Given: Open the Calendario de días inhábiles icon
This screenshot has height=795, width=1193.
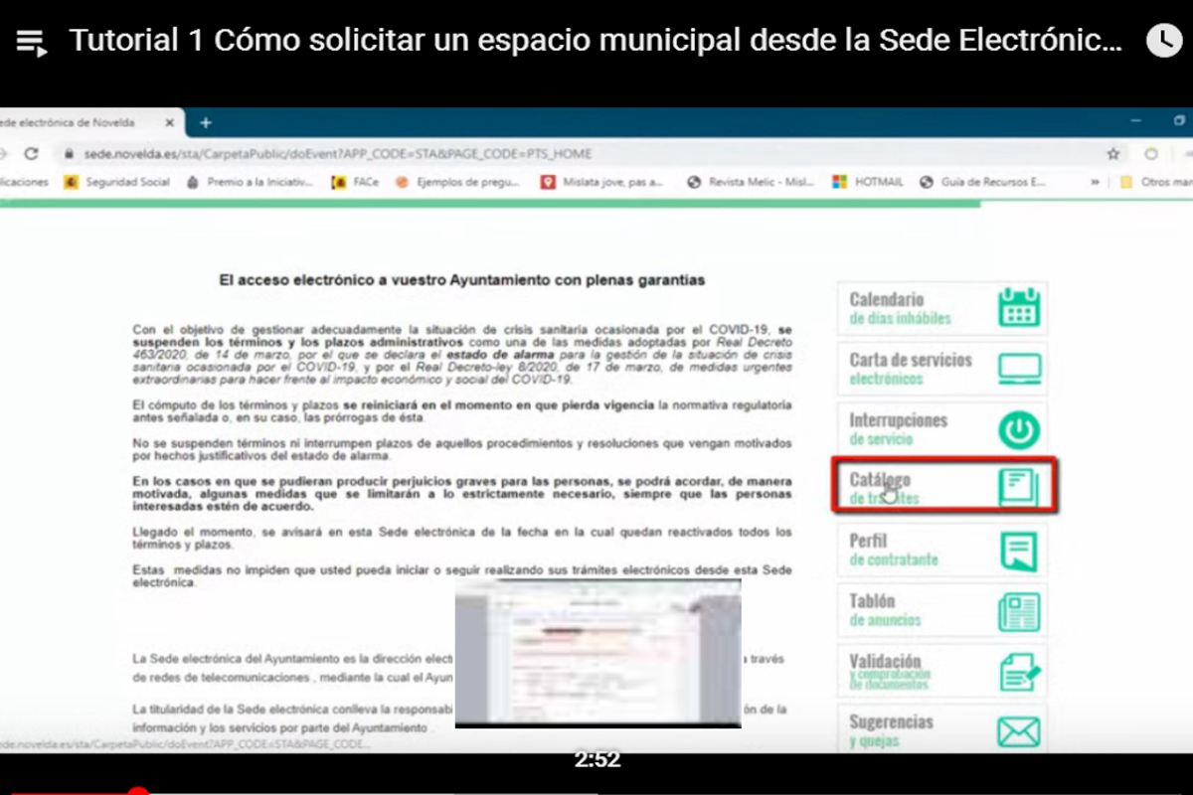Looking at the screenshot, I should tap(1018, 308).
